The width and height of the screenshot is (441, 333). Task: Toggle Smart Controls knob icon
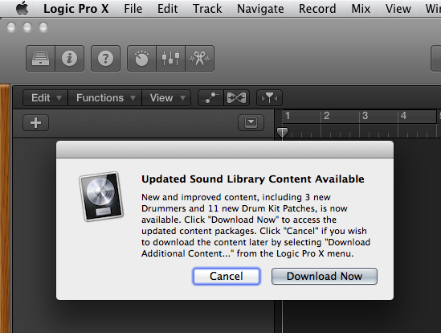(141, 59)
